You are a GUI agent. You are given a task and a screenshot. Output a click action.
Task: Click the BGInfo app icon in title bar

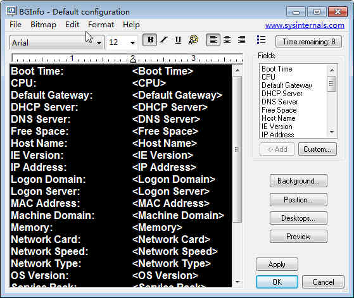tap(11, 11)
